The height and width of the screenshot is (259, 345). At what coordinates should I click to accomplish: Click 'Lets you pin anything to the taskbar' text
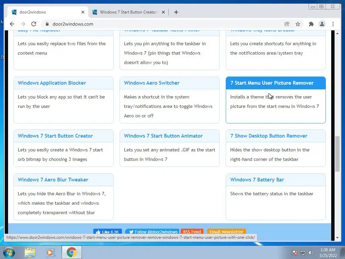(165, 53)
